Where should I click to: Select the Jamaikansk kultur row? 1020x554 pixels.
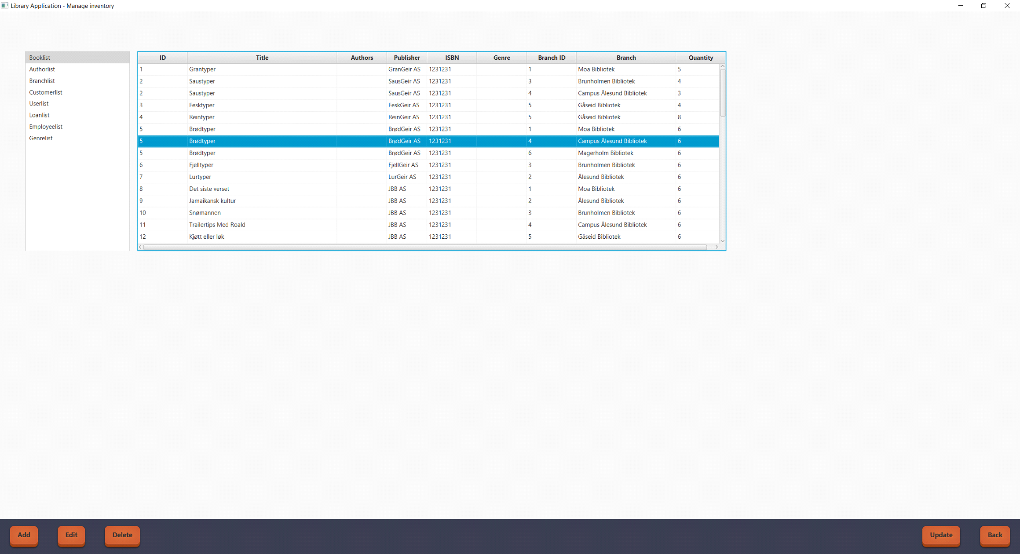212,201
